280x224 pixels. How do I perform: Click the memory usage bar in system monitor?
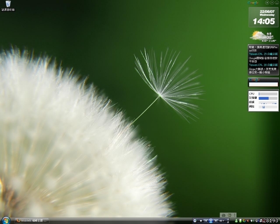[268, 98]
